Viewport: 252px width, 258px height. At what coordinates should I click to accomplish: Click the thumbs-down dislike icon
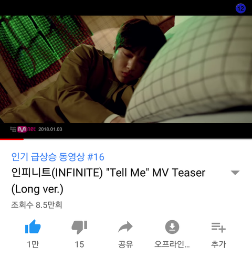[79, 227]
